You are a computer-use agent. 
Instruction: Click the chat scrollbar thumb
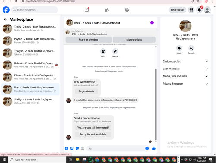pyautogui.click(x=156, y=104)
